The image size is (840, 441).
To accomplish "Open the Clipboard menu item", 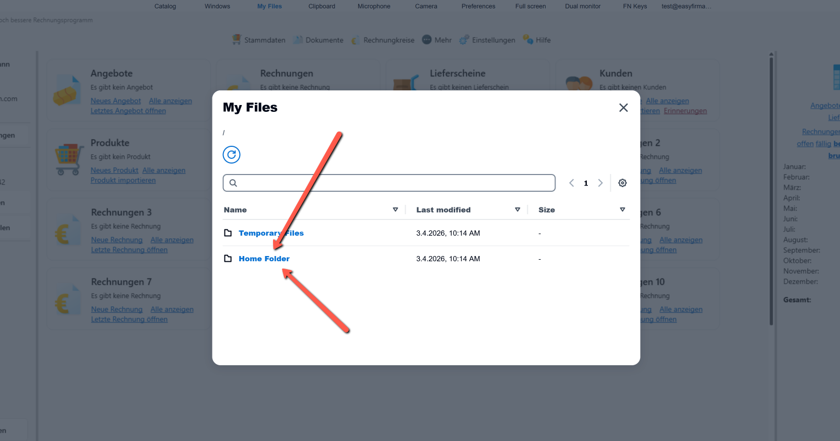I will [322, 6].
